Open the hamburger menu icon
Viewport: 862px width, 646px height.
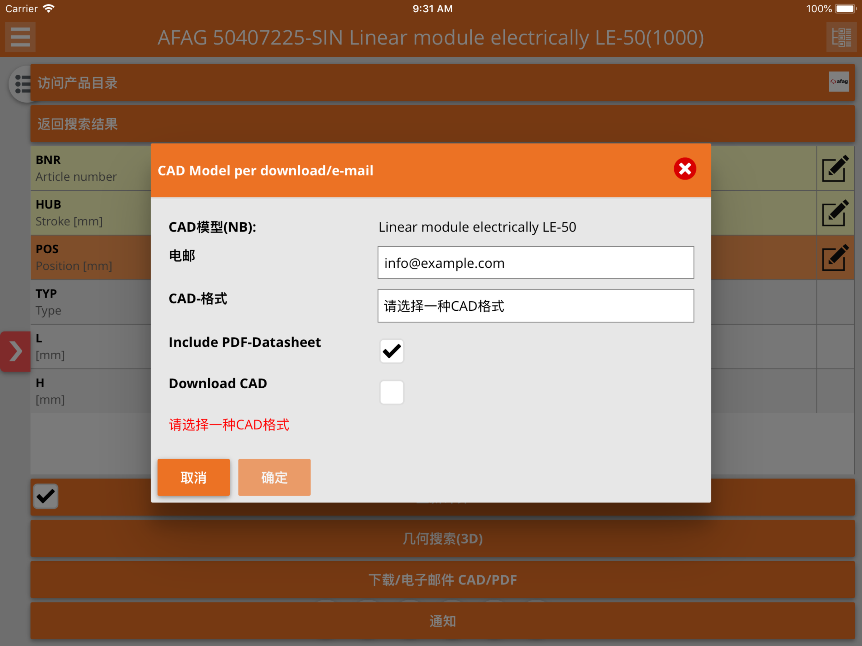click(x=20, y=37)
